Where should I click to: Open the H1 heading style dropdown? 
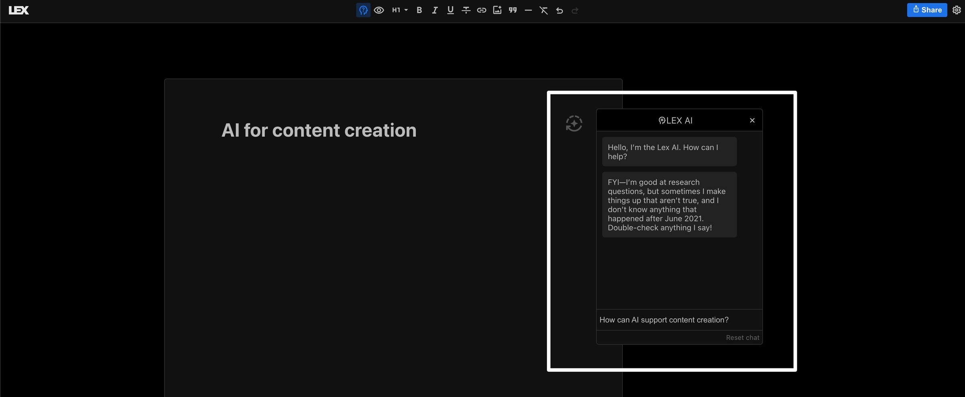click(400, 10)
